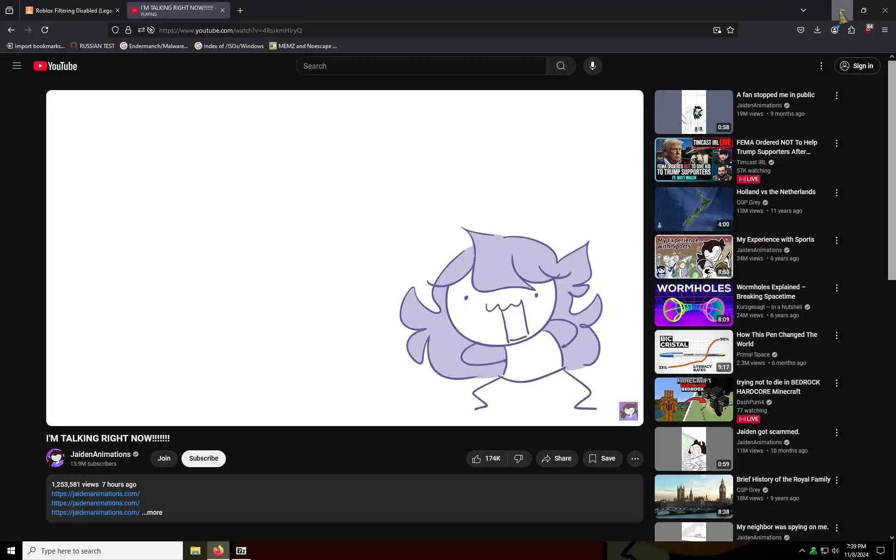Switch to the Roblox Filtering Disabled tab

coord(70,10)
